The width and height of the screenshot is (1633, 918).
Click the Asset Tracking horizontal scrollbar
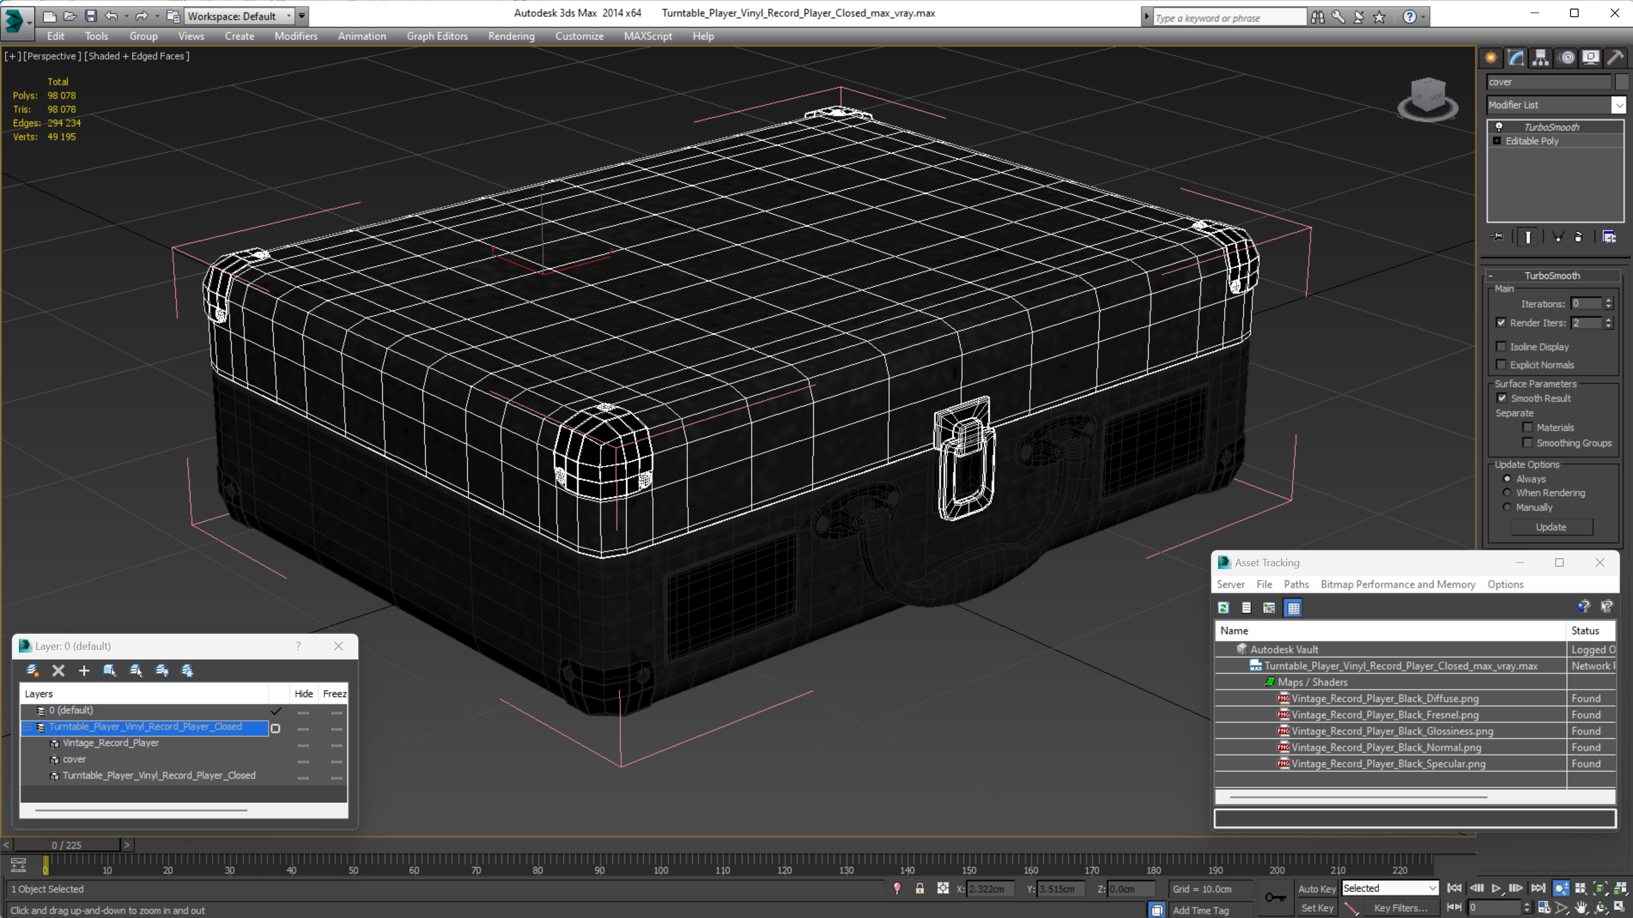(x=1358, y=796)
